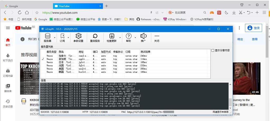The image size is (270, 121).
Task: Open the 微信公众平台 bookmark
Action: click(x=86, y=19)
